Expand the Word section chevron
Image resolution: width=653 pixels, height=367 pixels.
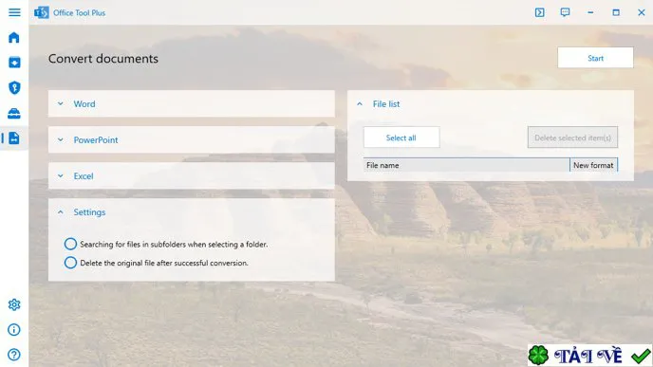click(x=61, y=103)
